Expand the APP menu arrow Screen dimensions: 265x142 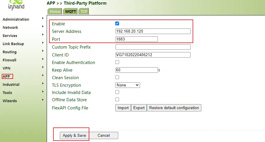click(x=43, y=75)
